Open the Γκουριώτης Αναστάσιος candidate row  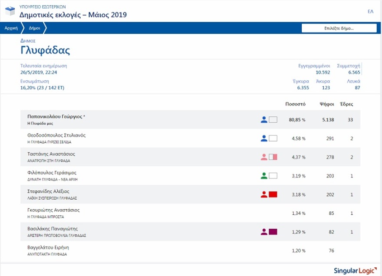click(53, 210)
